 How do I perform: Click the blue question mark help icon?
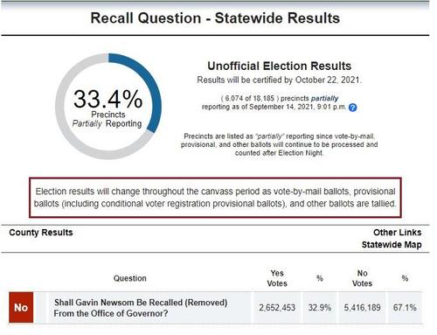352,108
